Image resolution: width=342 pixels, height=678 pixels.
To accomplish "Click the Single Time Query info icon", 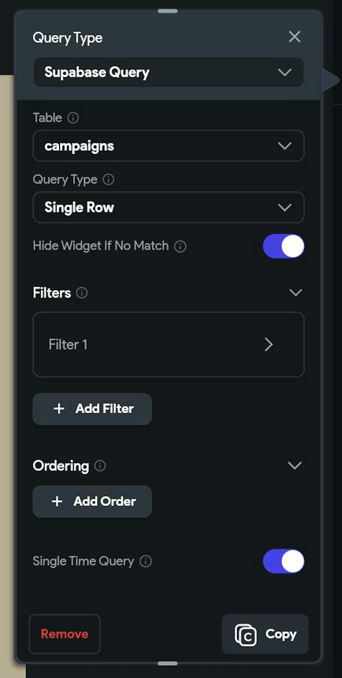I will (x=146, y=562).
